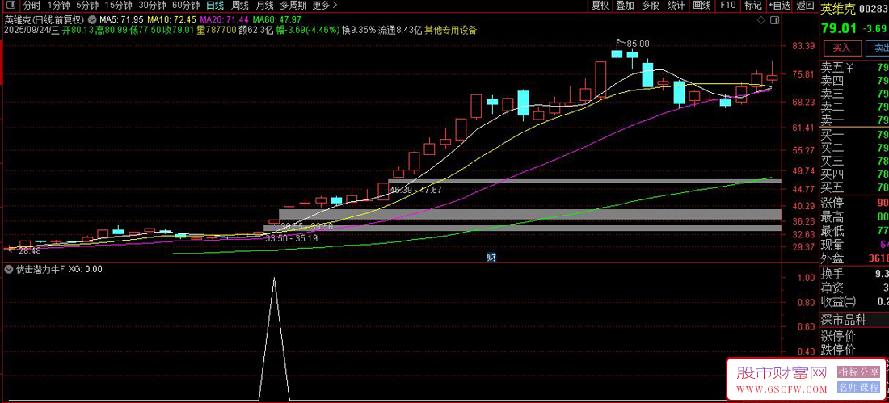Click the 换手 turnover row

[x=854, y=274]
